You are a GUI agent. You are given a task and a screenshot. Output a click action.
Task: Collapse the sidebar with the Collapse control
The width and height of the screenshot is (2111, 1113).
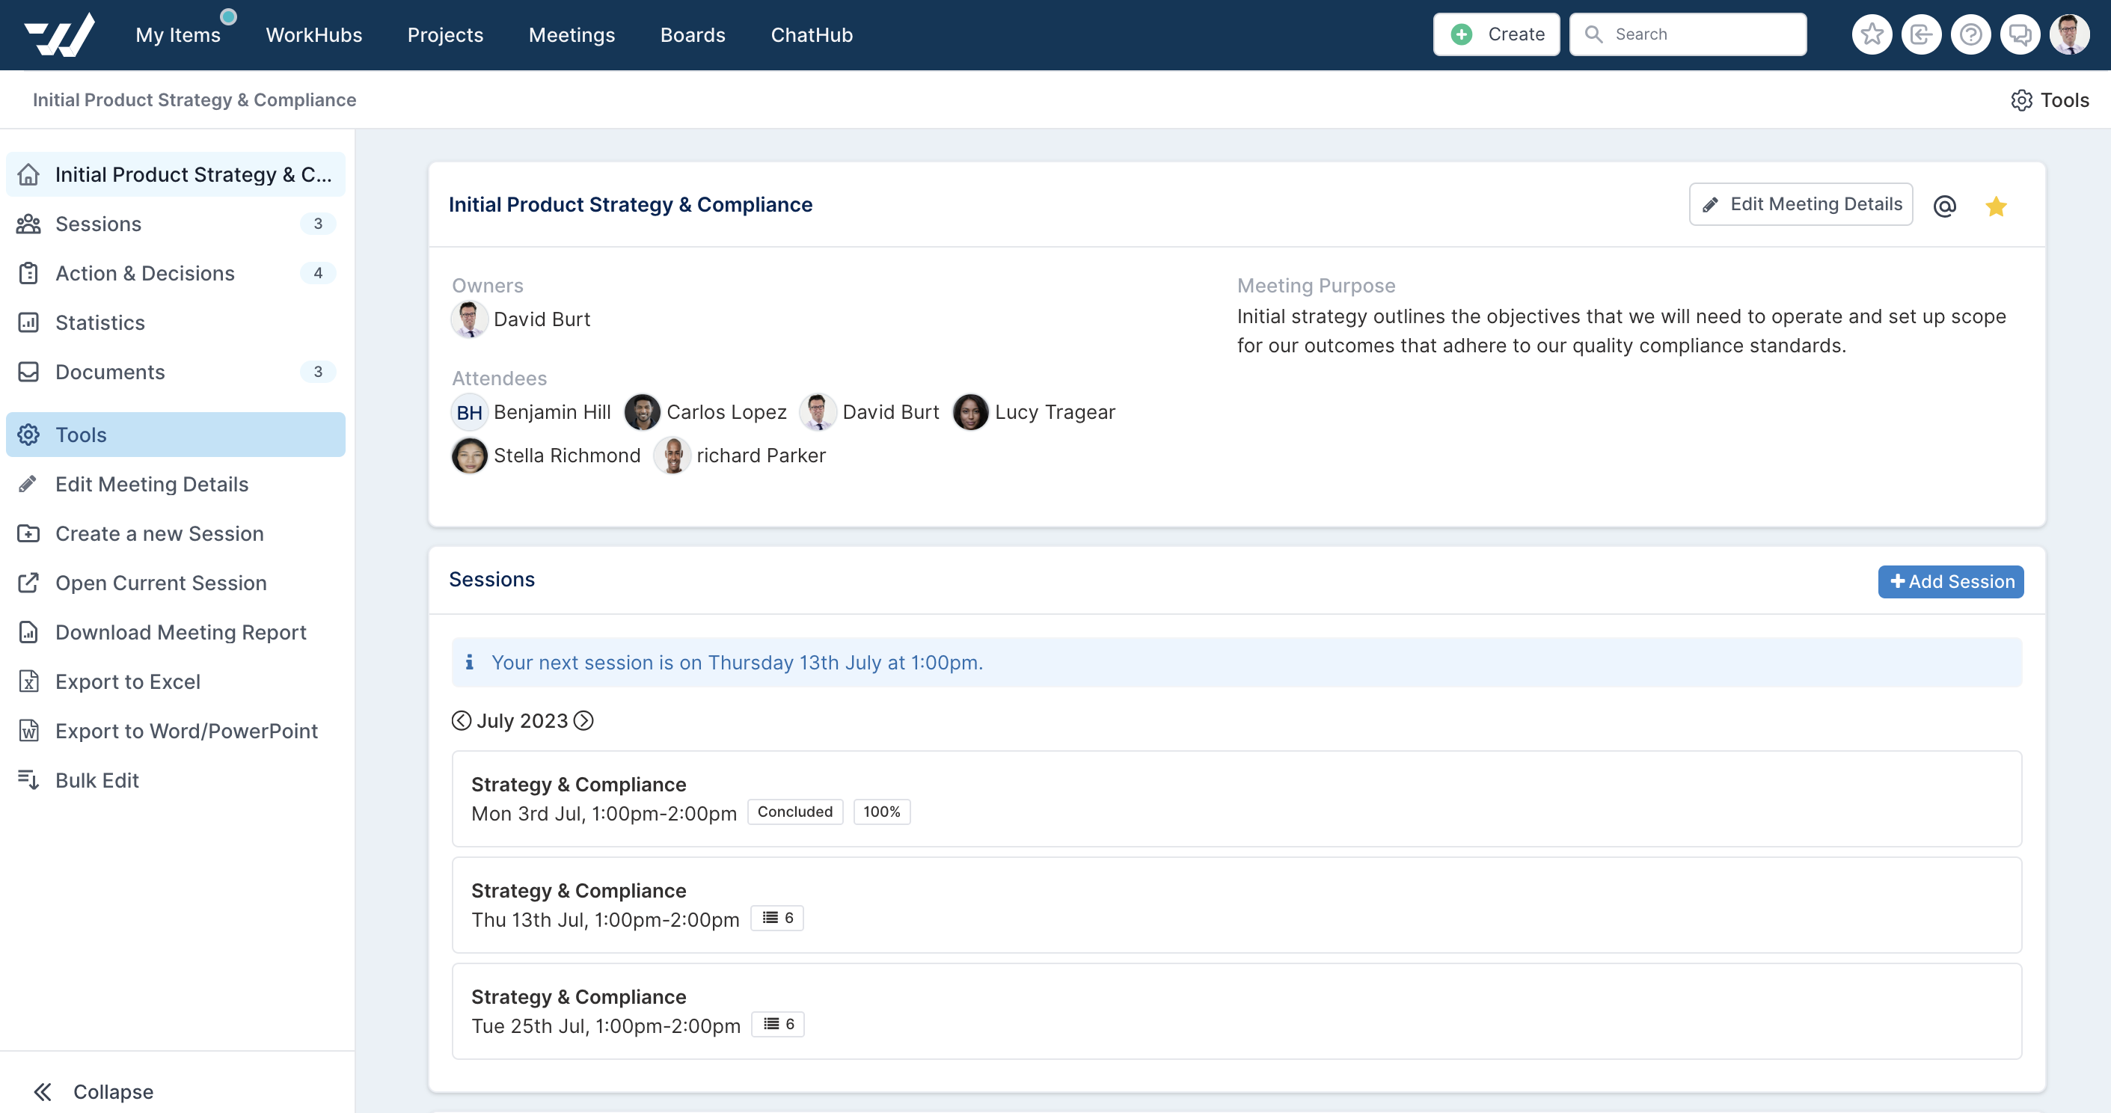point(93,1092)
